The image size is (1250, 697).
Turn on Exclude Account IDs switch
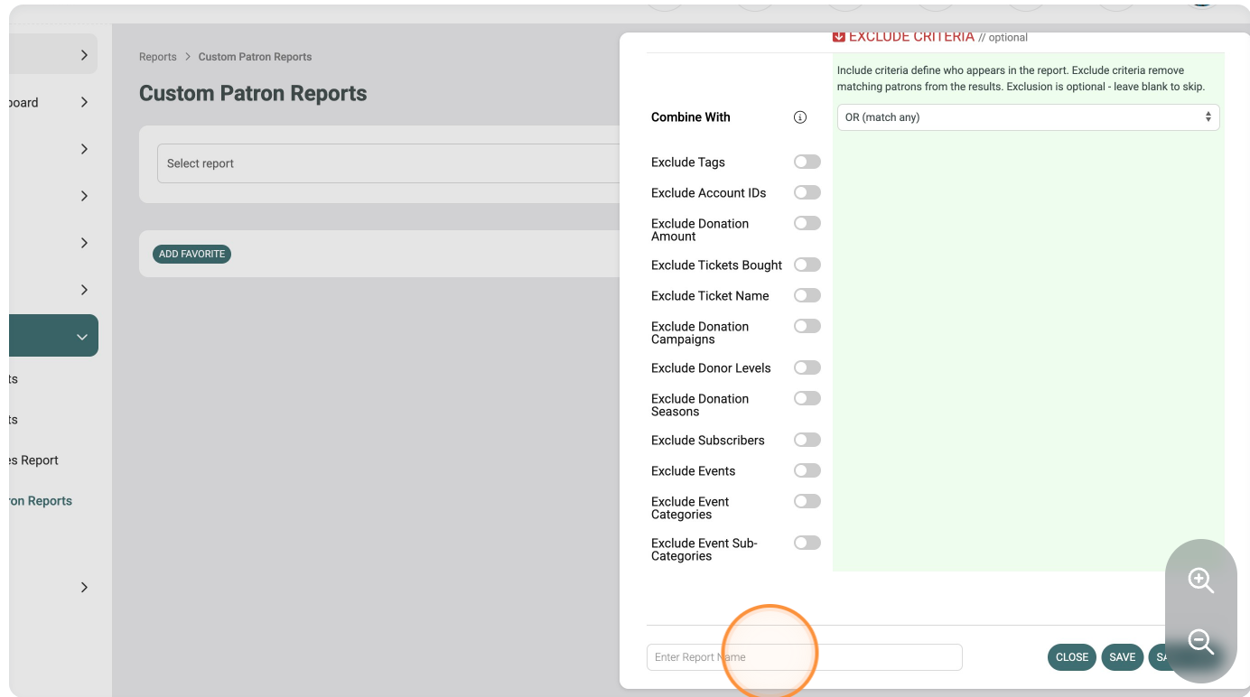click(x=807, y=193)
